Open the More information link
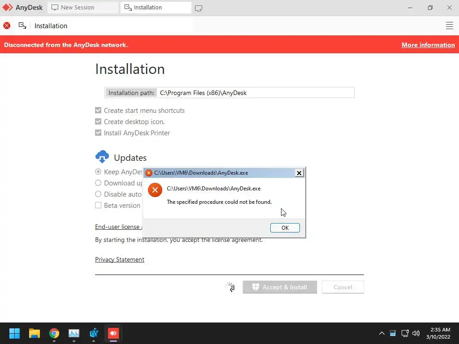The width and height of the screenshot is (459, 344). pos(428,45)
